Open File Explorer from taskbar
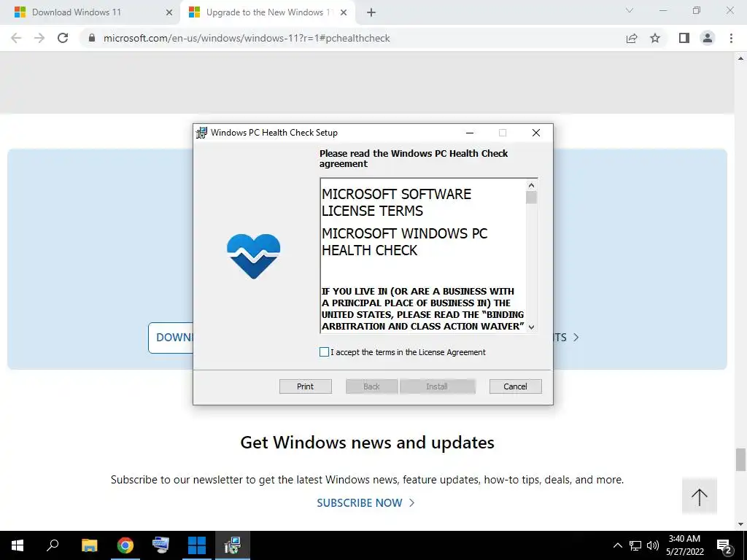This screenshot has height=560, width=747. 89,545
